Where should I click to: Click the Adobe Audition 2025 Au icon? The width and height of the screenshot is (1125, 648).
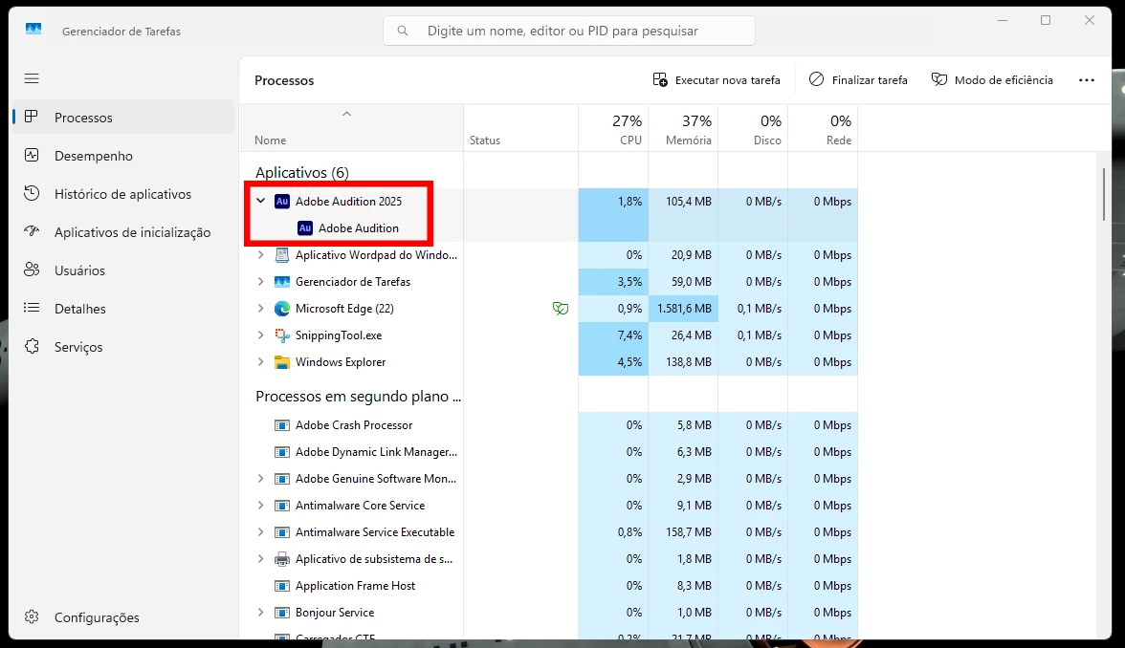click(x=283, y=202)
